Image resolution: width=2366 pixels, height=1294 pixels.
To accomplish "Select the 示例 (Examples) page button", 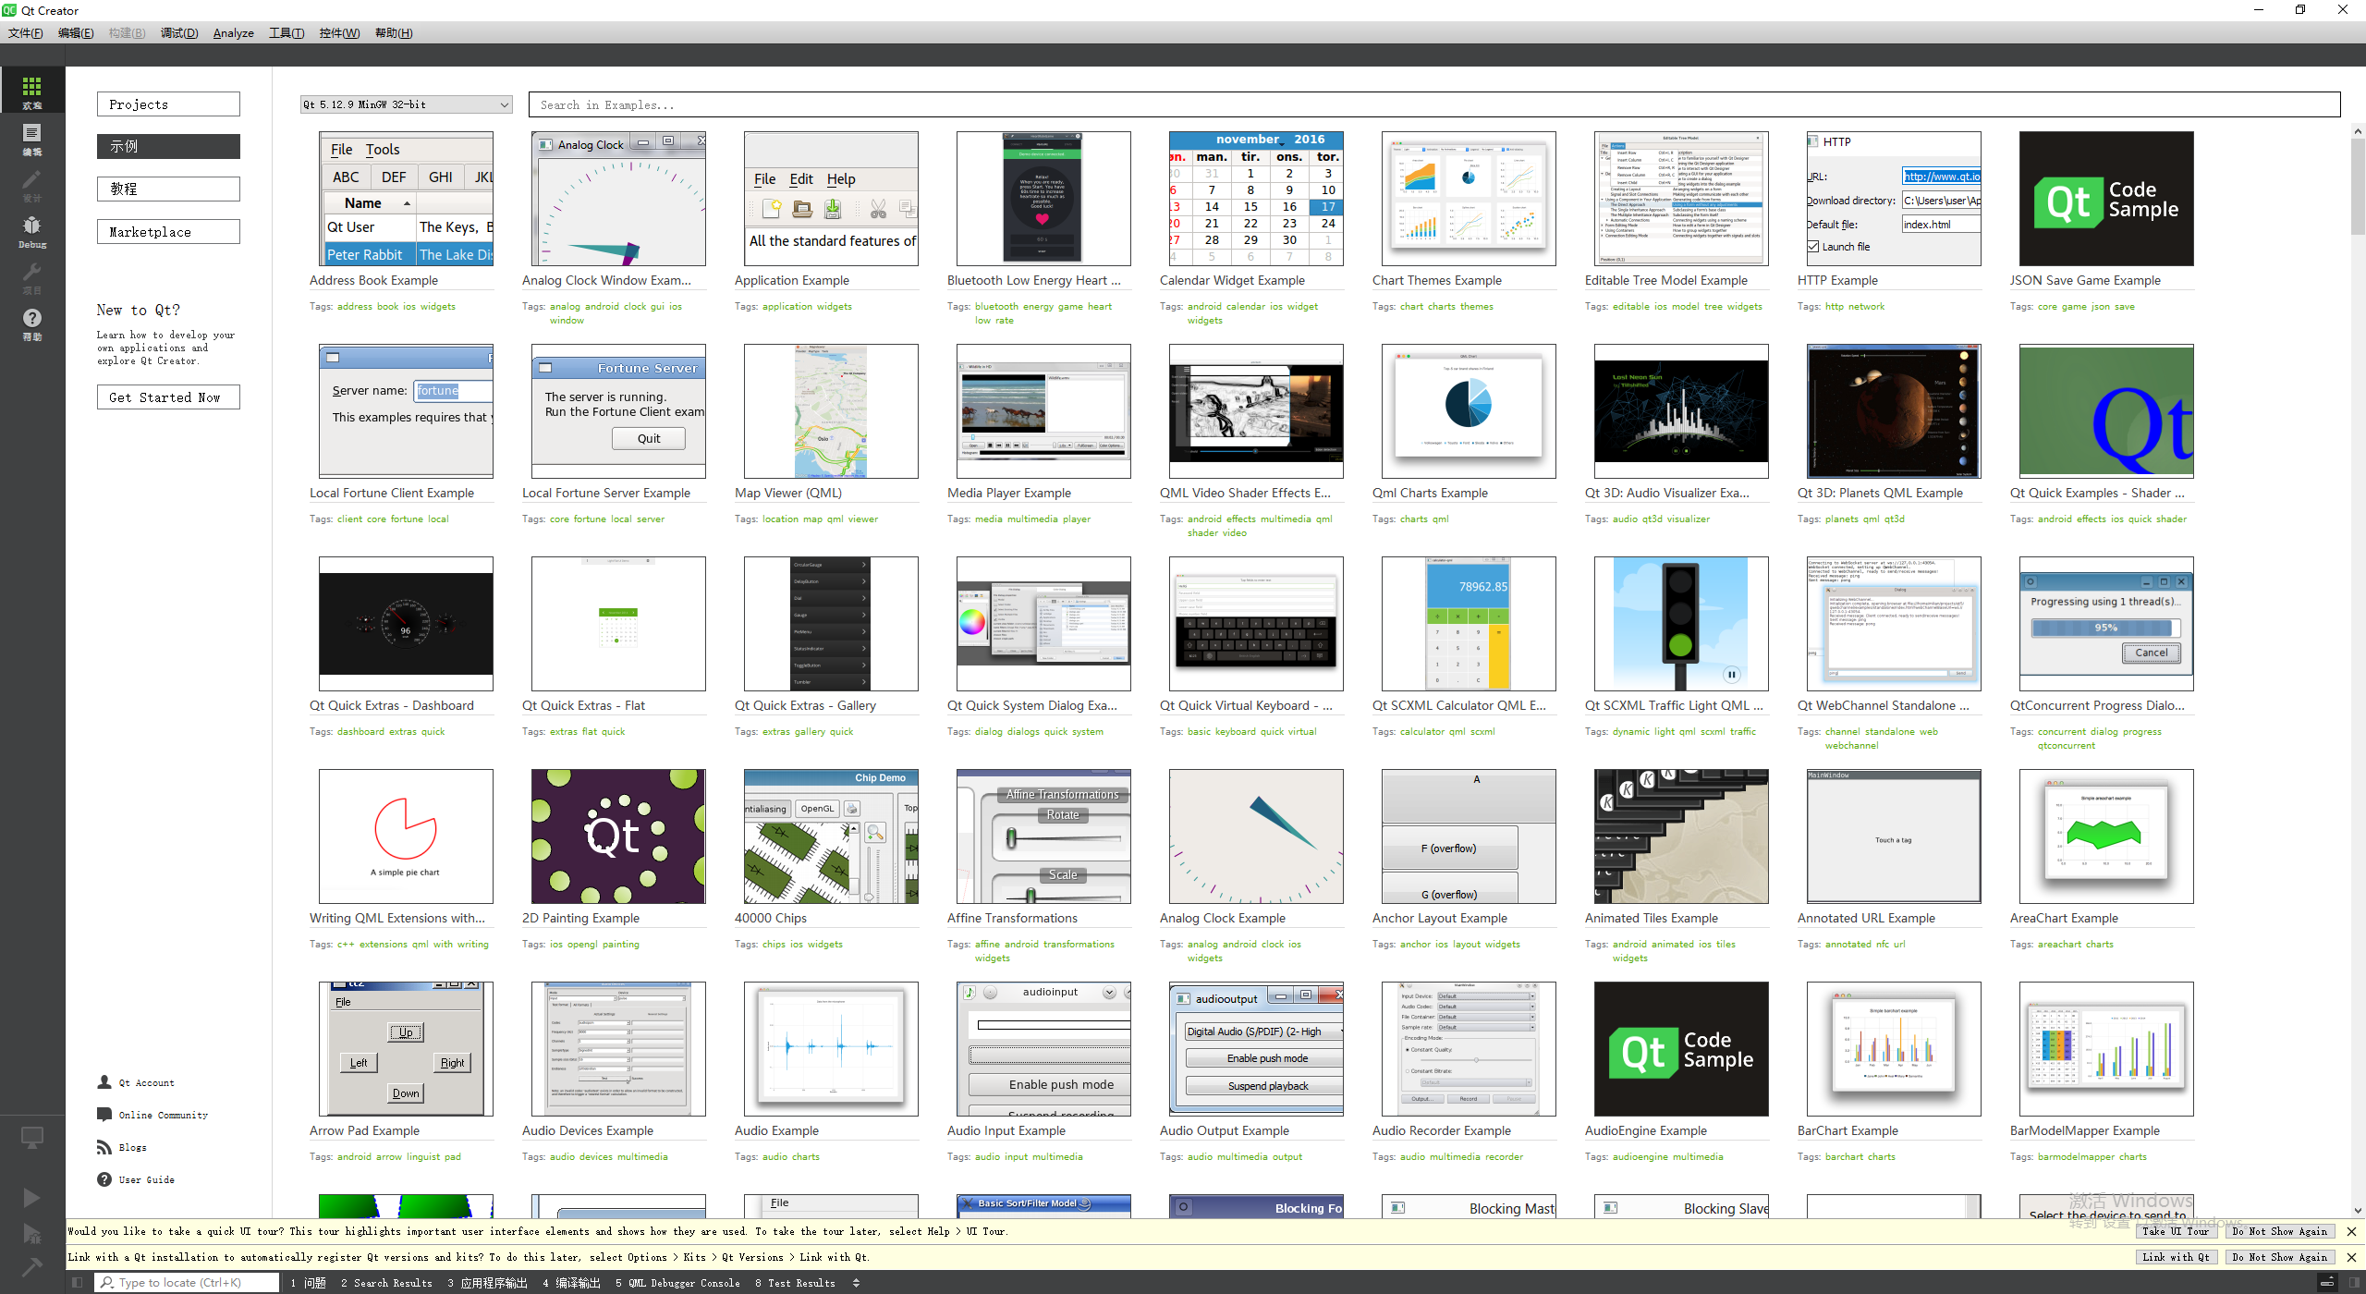I will (x=168, y=146).
